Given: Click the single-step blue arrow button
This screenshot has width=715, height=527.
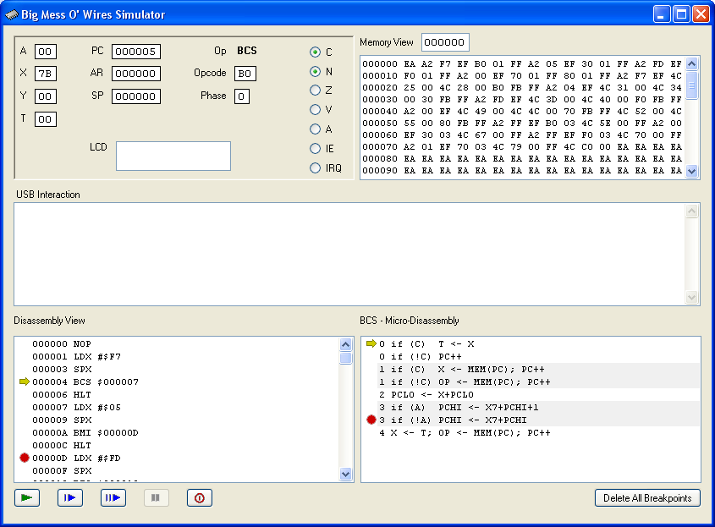Looking at the screenshot, I should pos(69,497).
